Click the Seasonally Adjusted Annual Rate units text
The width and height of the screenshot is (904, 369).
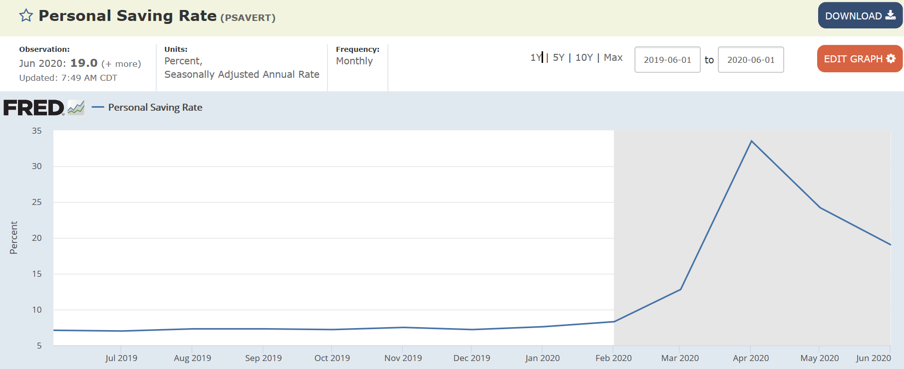pos(242,74)
